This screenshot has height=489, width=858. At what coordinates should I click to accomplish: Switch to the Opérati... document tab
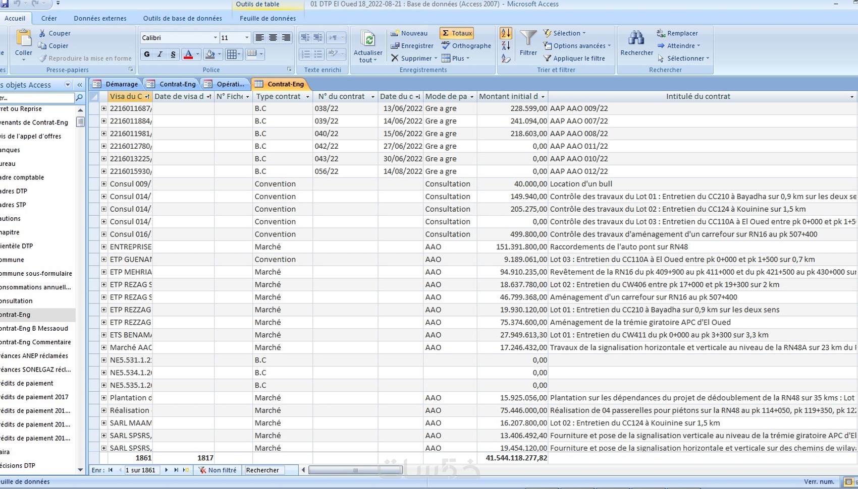coord(226,84)
